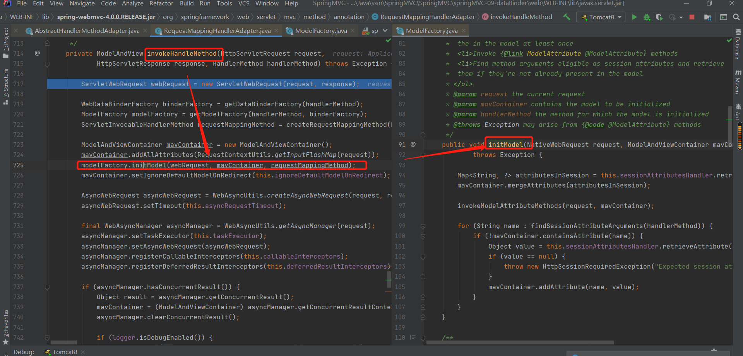
Task: Run with Coverage shield icon
Action: pos(659,17)
